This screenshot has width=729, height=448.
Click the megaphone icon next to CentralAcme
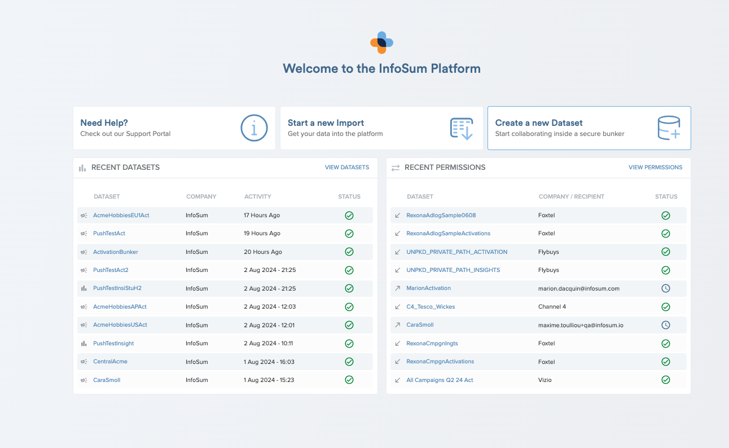coord(84,362)
